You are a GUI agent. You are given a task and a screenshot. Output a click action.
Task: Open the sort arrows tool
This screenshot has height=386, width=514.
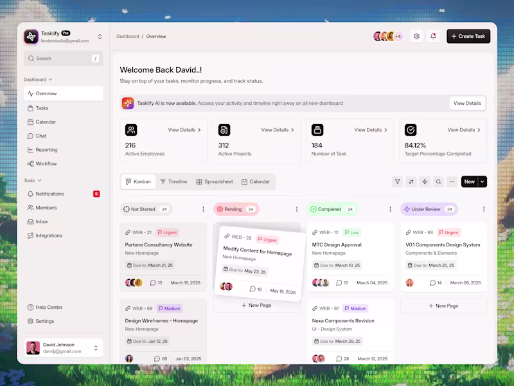click(411, 181)
